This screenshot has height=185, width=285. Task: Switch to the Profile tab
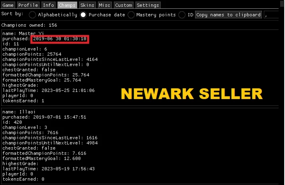tap(28, 5)
